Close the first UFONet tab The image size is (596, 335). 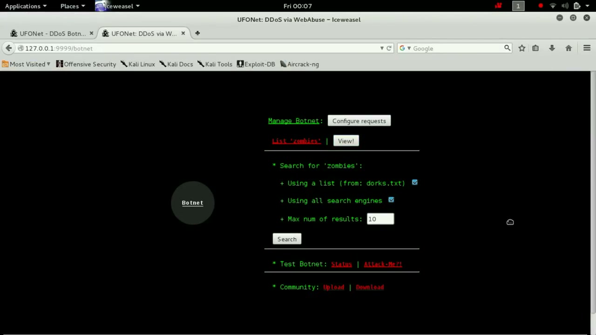[x=91, y=33]
